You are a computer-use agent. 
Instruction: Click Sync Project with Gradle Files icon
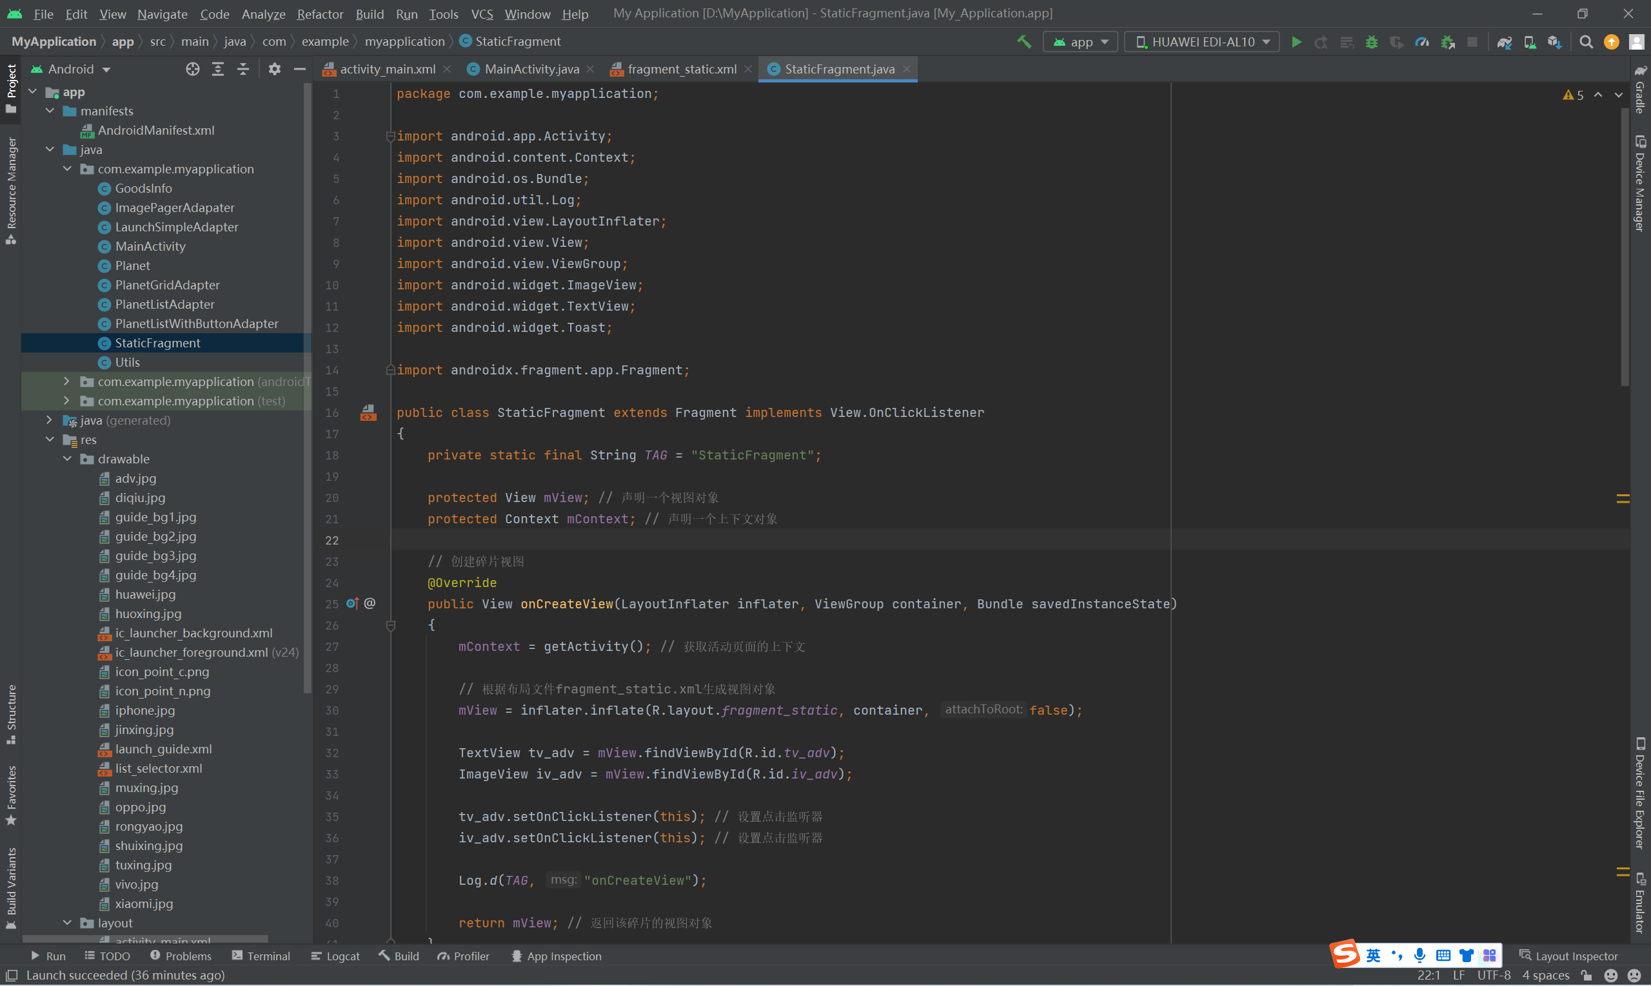coord(1504,42)
